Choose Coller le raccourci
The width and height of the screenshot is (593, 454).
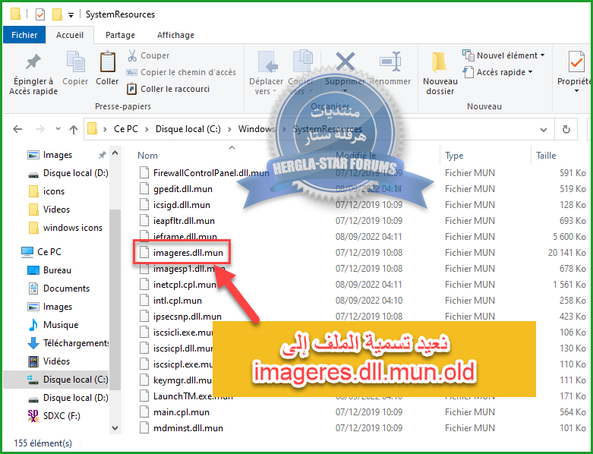click(x=169, y=89)
